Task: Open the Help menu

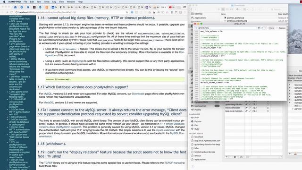Action: pos(80,2)
